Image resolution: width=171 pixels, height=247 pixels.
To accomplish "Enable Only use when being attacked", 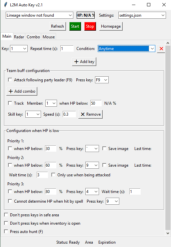I will 53,175.
